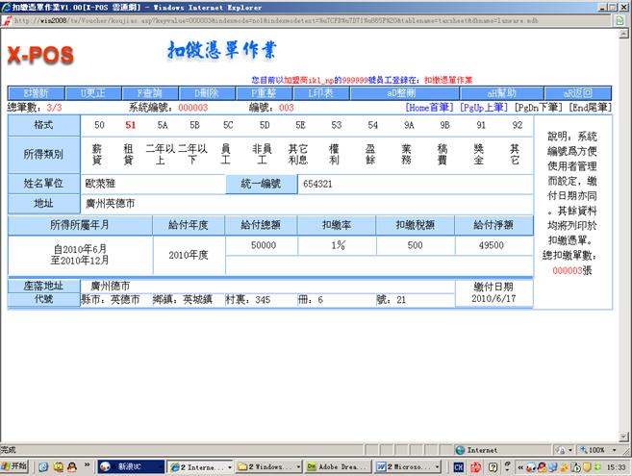Open F查詢 query function
The image size is (632, 476).
point(150,93)
